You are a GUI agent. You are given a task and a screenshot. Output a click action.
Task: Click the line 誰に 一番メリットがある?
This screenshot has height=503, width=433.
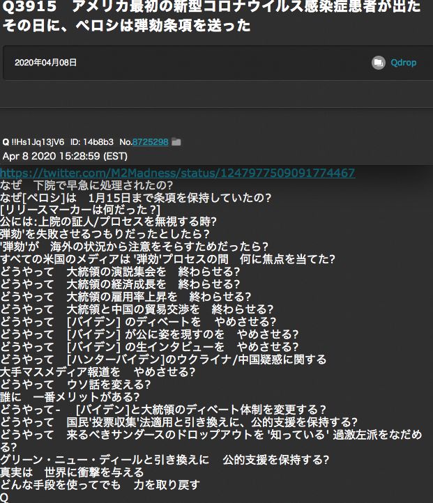tap(70, 397)
